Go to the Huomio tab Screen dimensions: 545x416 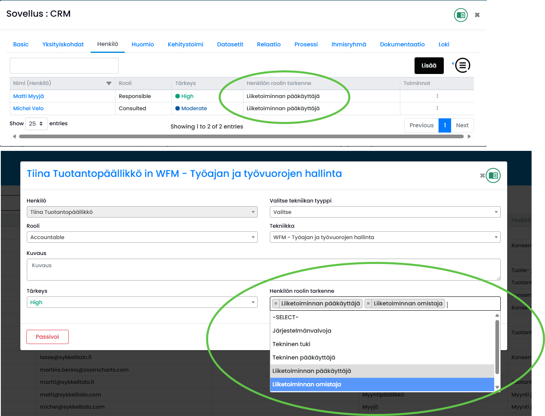click(143, 44)
